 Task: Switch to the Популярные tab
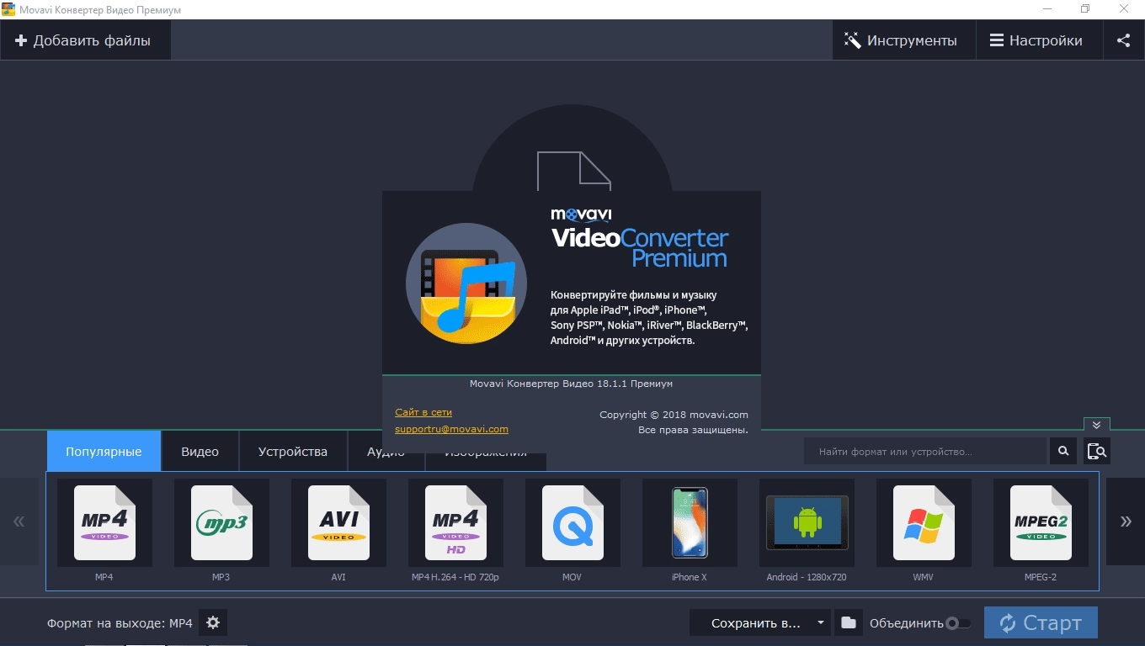coord(104,452)
